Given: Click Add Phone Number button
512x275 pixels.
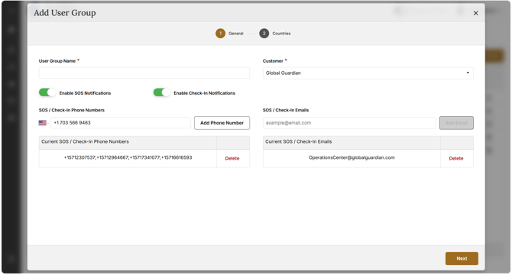Looking at the screenshot, I should point(222,123).
